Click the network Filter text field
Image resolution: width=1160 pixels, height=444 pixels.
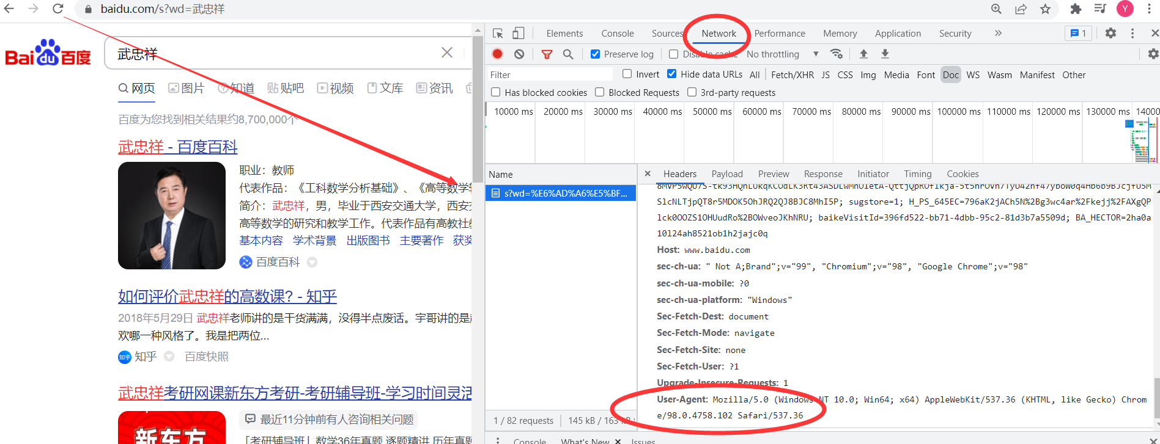click(x=550, y=75)
